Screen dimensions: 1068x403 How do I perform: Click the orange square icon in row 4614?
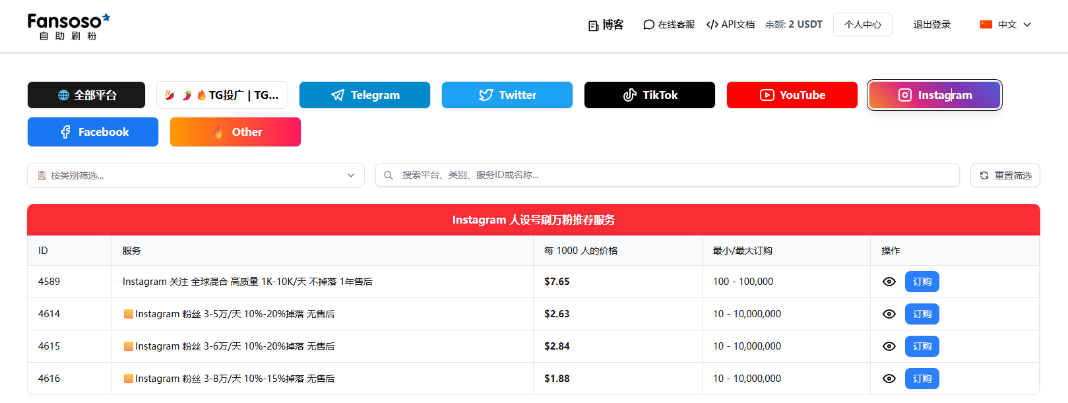pyautogui.click(x=129, y=314)
